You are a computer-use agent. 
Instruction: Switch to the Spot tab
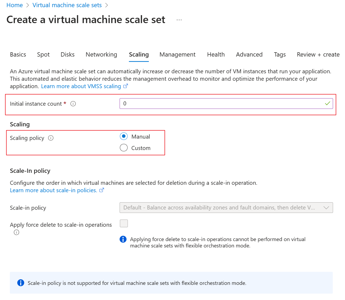pos(43,54)
